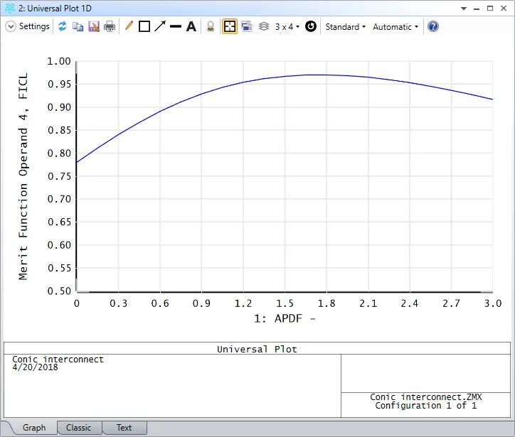Toggle the window lock padlock icon
The image size is (515, 437).
tap(211, 26)
